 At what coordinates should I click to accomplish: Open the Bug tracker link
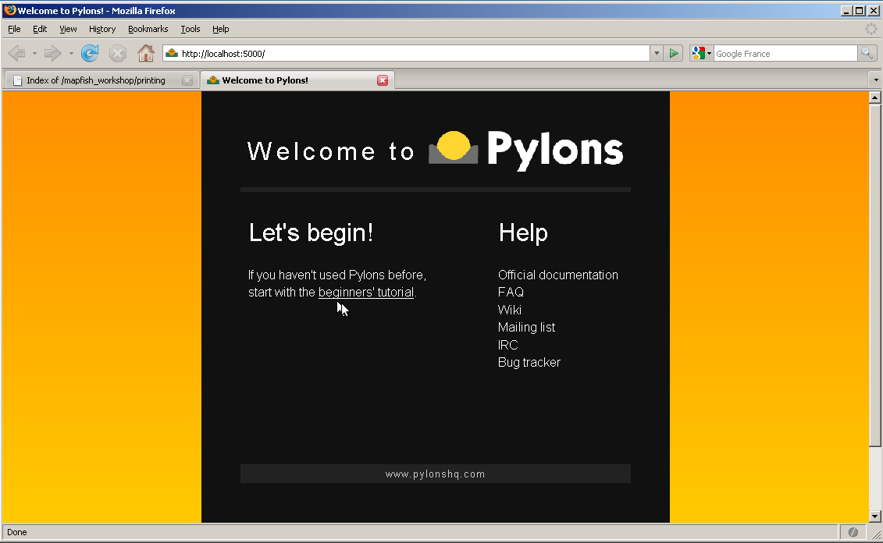(x=529, y=362)
